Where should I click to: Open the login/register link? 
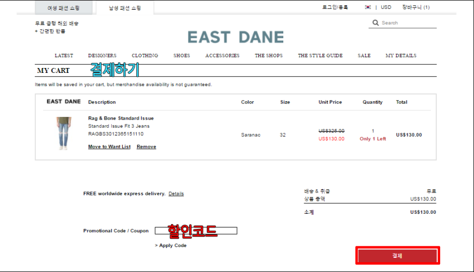(335, 7)
